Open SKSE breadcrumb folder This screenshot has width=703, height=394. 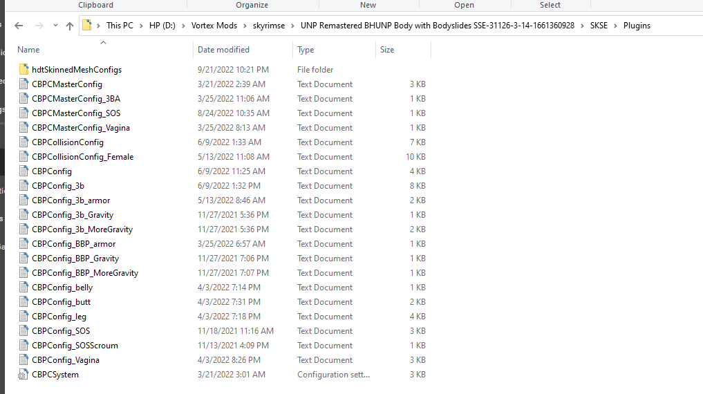[599, 26]
